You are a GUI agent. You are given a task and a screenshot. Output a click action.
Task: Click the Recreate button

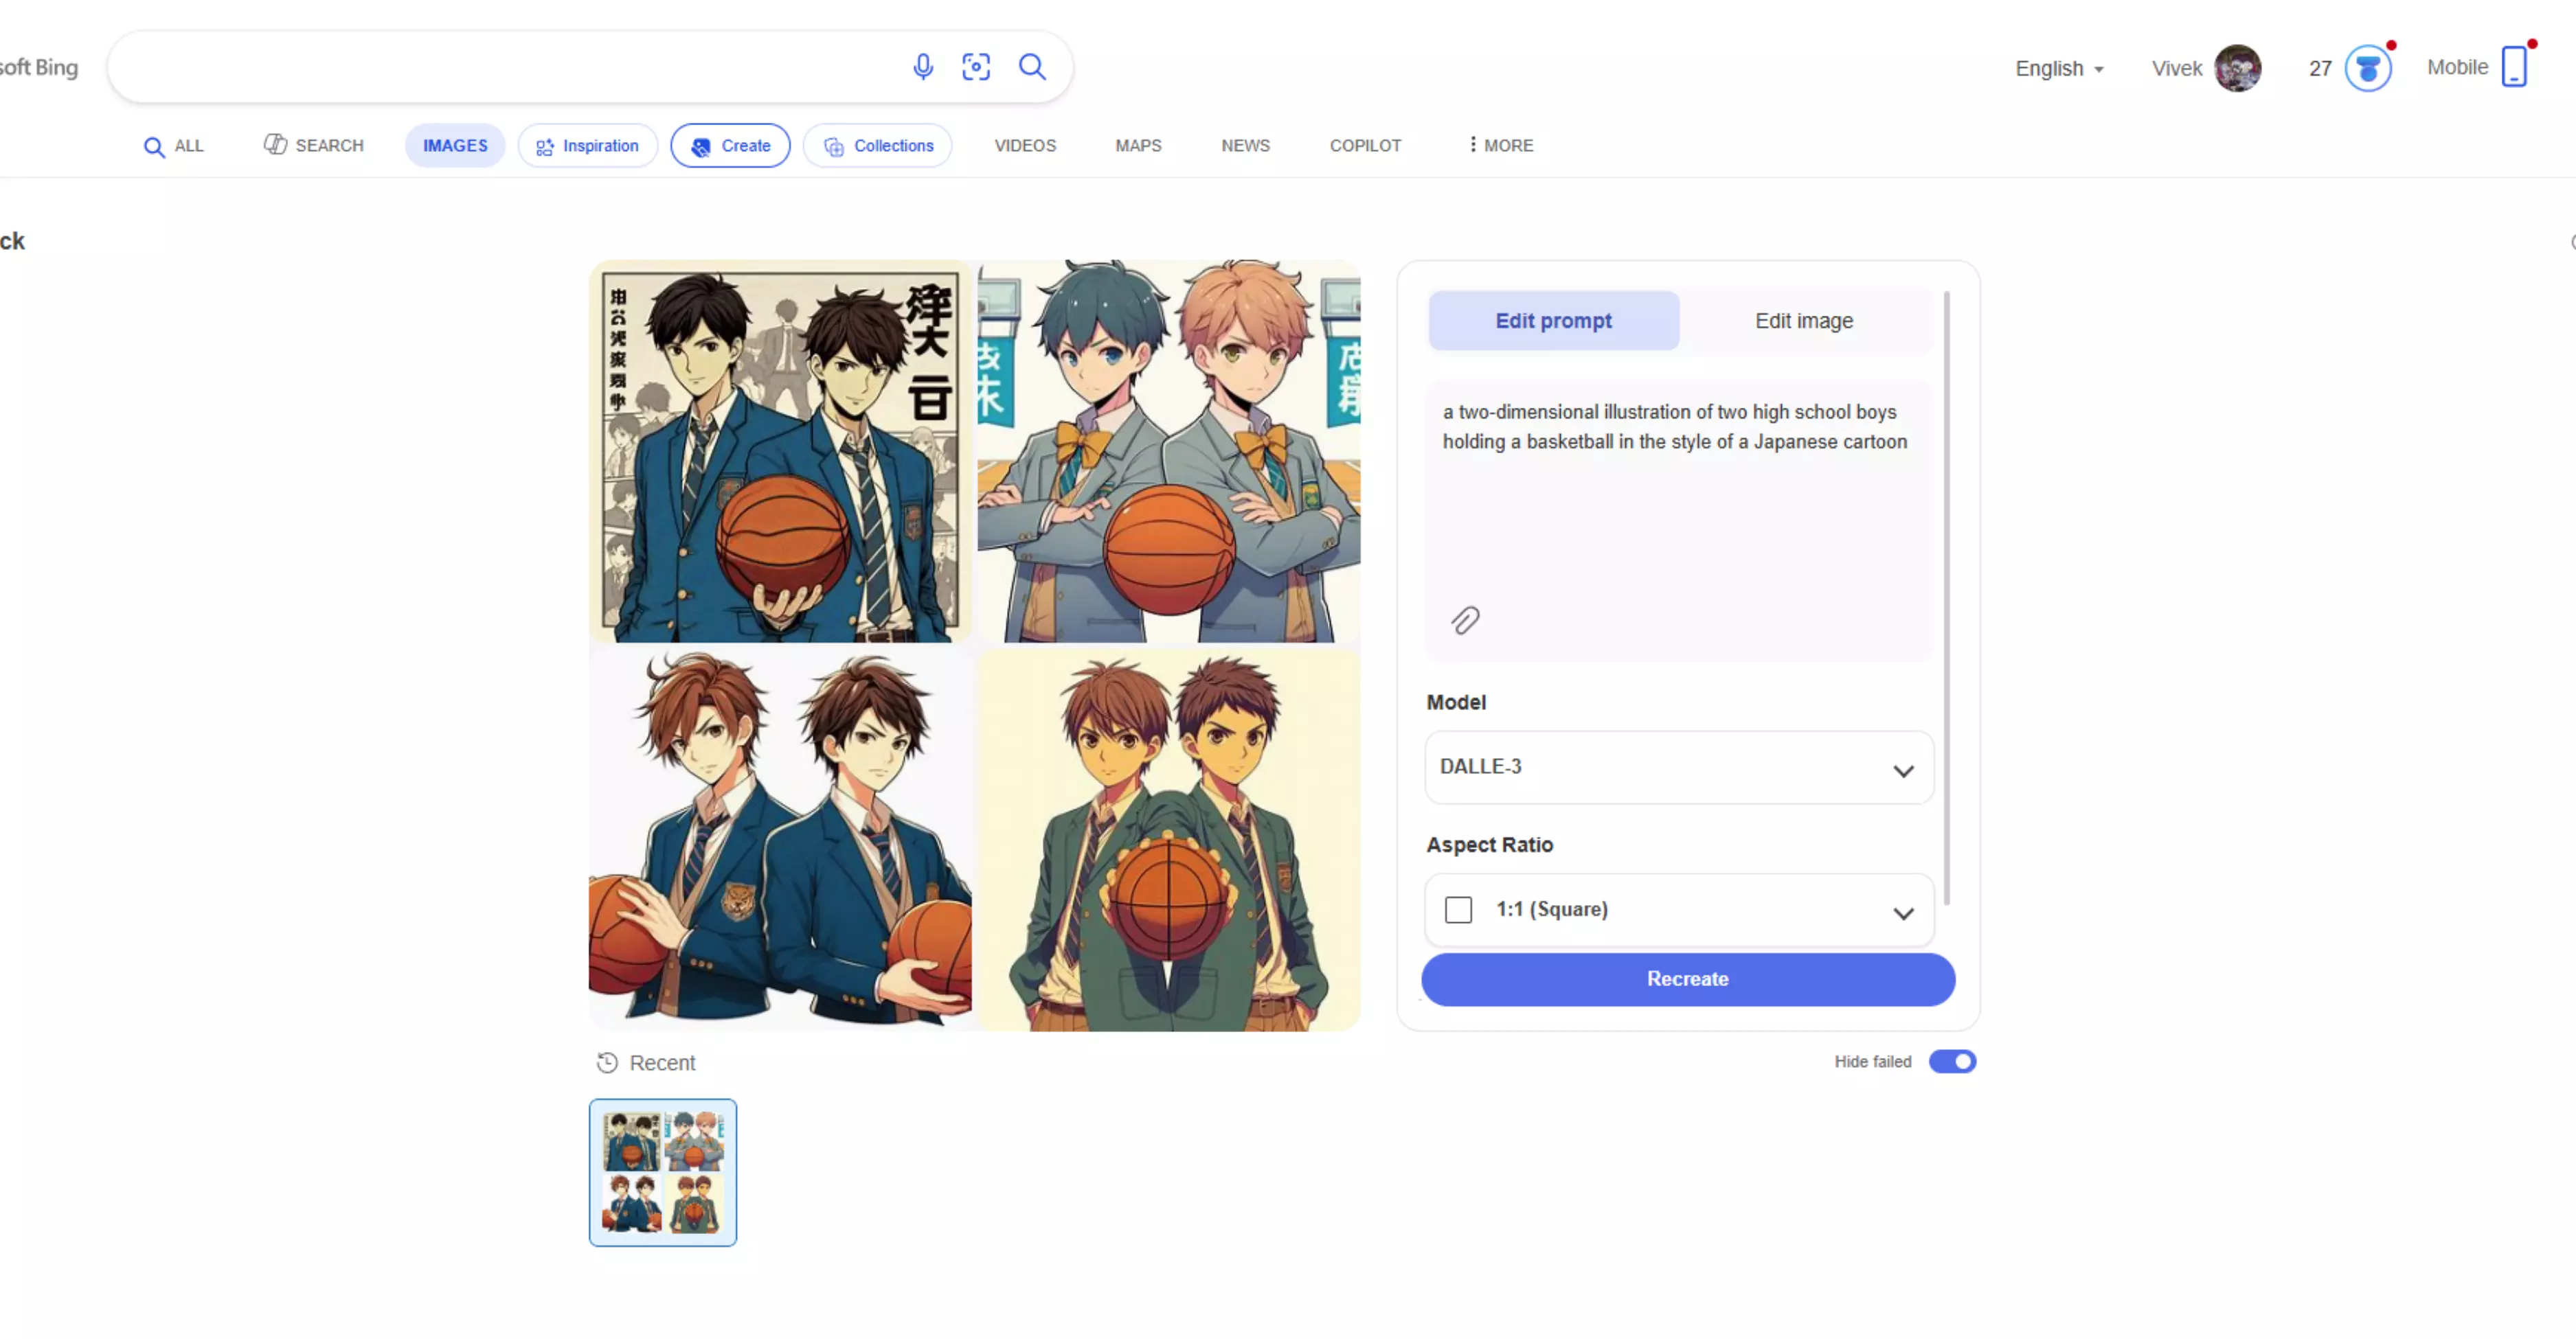1687,979
